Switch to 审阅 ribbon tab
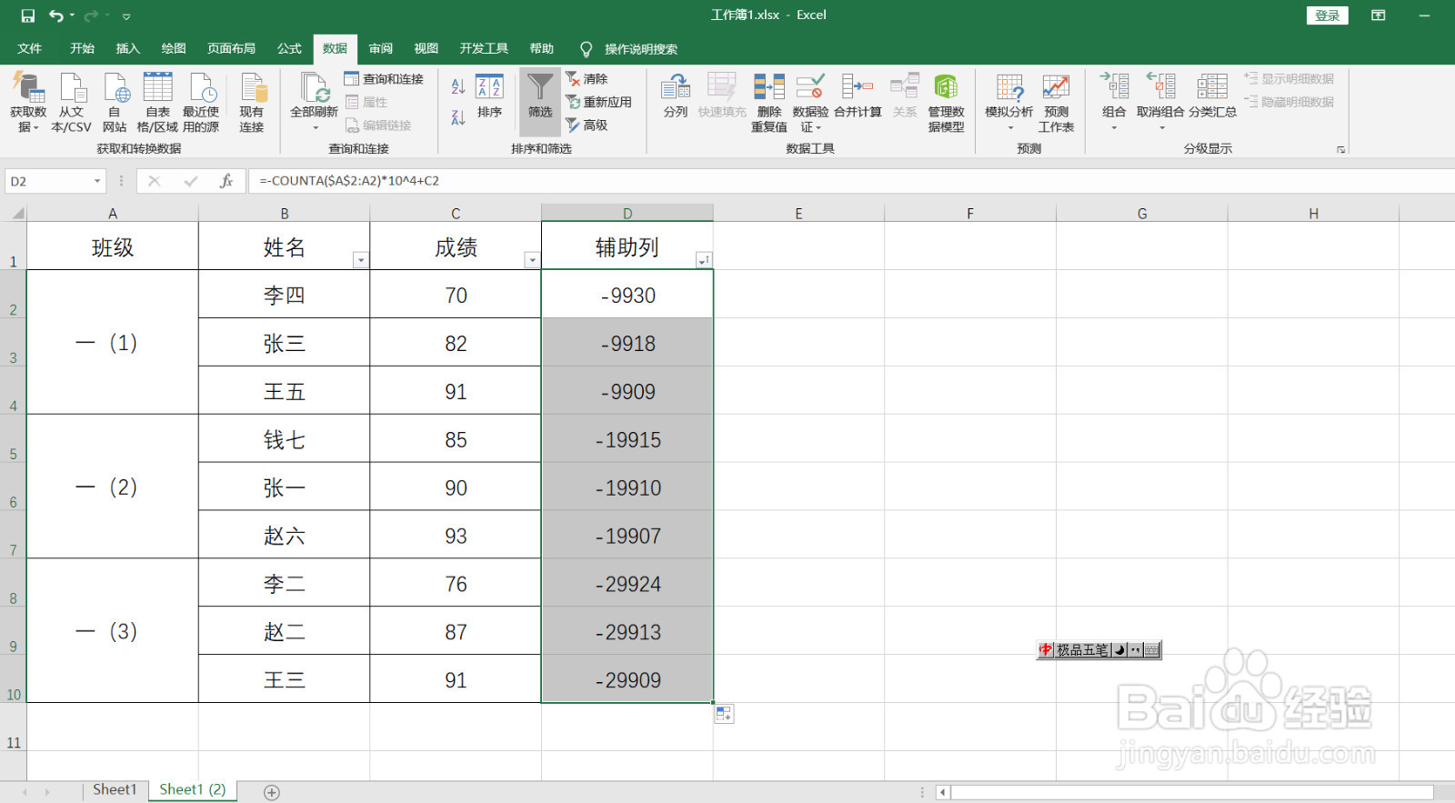 point(381,48)
